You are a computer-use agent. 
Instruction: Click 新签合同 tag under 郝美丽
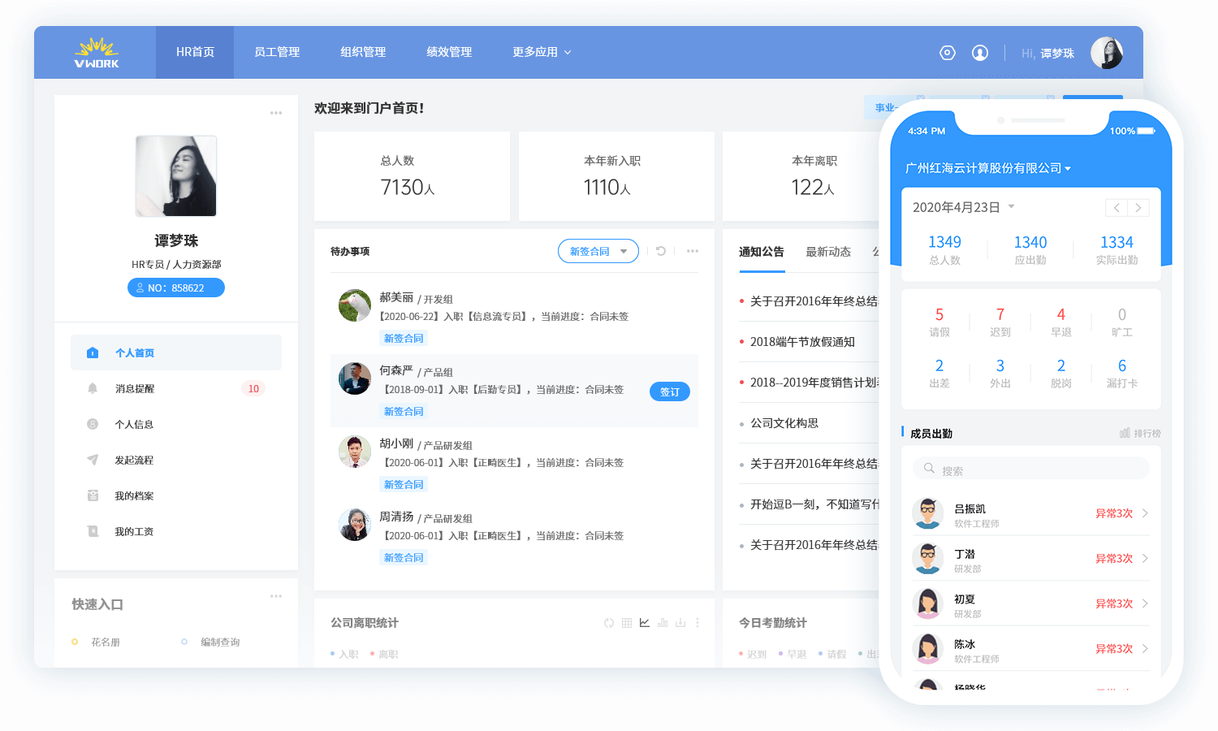point(404,339)
